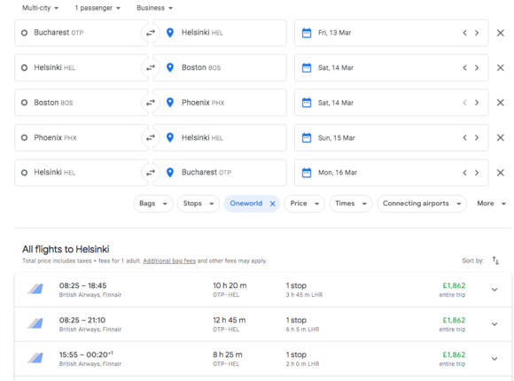Click the sort order arrows icon
514x381 pixels.
click(495, 260)
